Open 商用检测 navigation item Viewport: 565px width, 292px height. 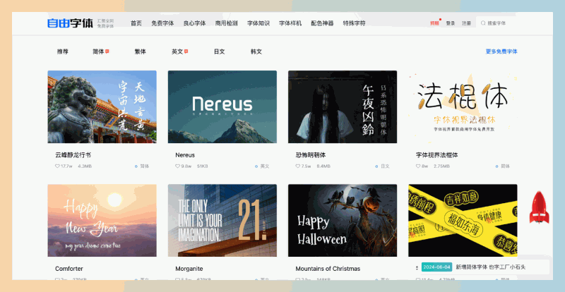pyautogui.click(x=226, y=23)
